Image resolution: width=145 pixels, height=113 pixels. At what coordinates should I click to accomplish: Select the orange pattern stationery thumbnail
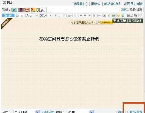pos(27,10)
